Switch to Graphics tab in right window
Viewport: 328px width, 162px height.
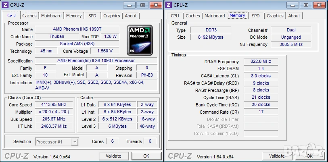[x=275, y=16]
